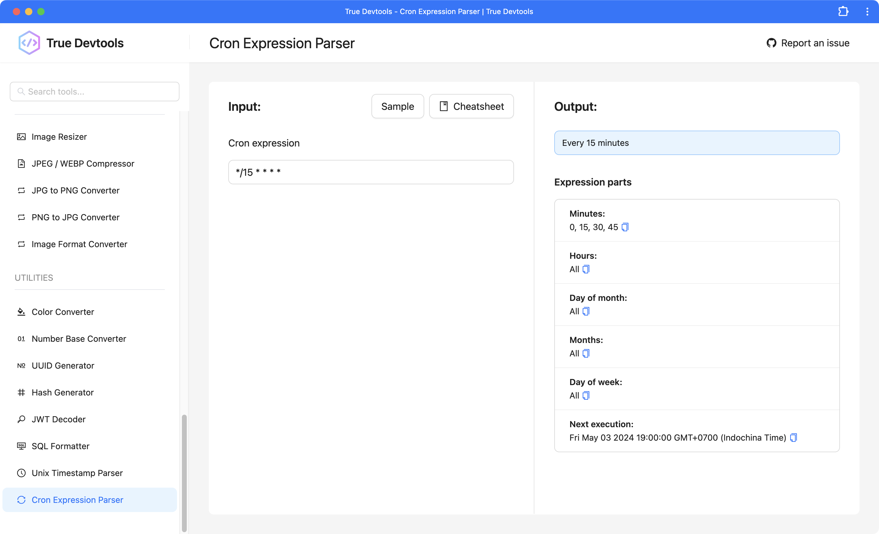
Task: Select Cron Expression Parser in sidebar
Action: (89, 500)
